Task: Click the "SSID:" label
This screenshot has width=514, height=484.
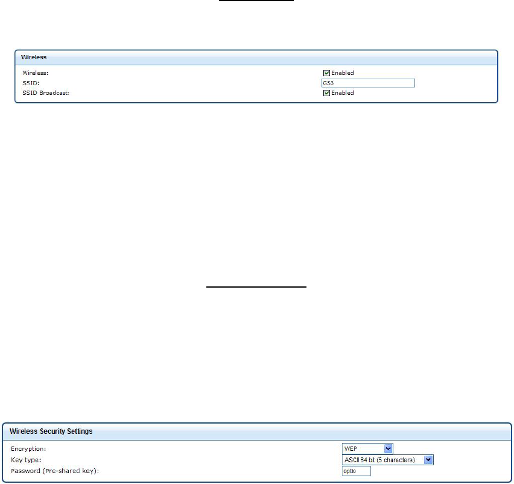Action: (x=31, y=83)
